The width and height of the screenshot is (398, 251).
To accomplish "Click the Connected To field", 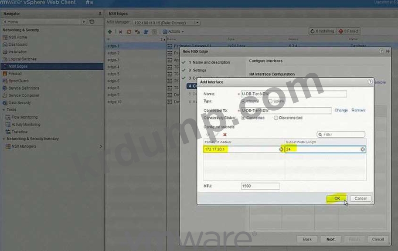I will [x=286, y=111].
